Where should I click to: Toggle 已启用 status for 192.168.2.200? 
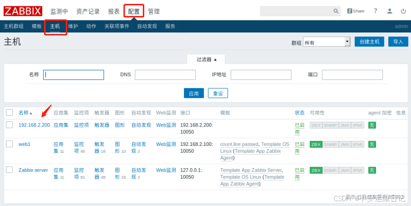(x=300, y=128)
